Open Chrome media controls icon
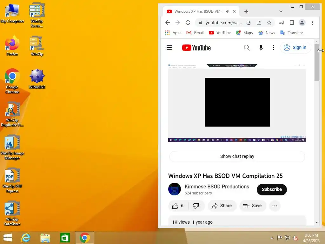Viewport: 325px width, 244px height. [282, 23]
